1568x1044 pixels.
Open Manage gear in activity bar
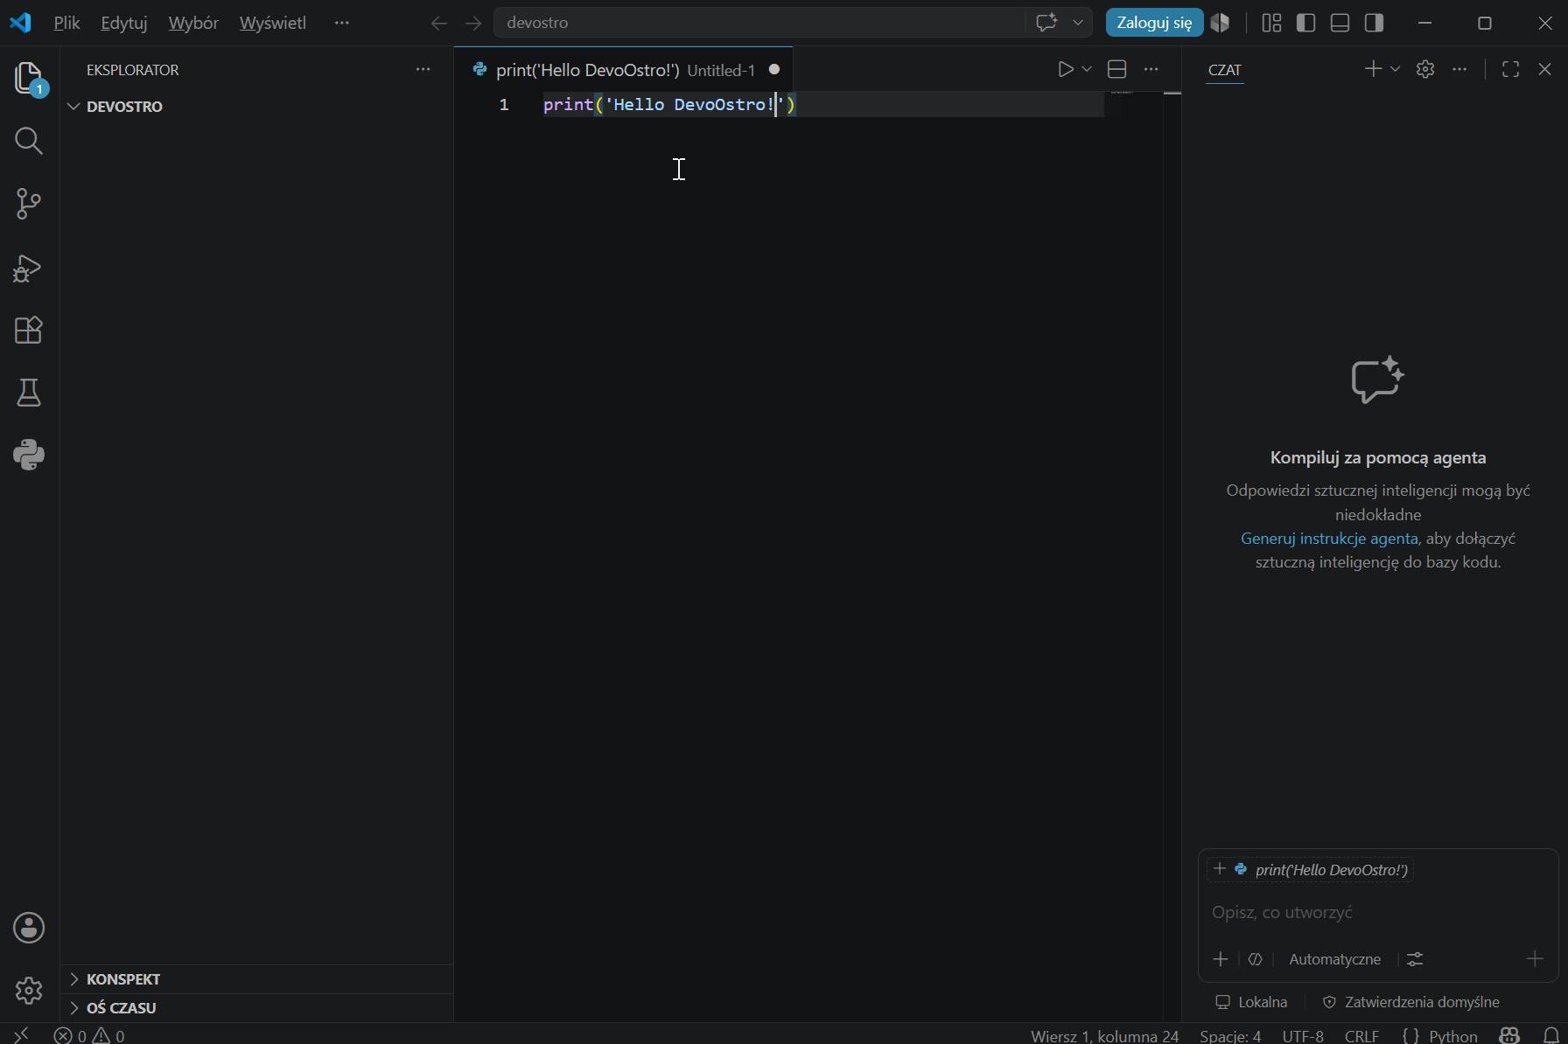[x=29, y=991]
